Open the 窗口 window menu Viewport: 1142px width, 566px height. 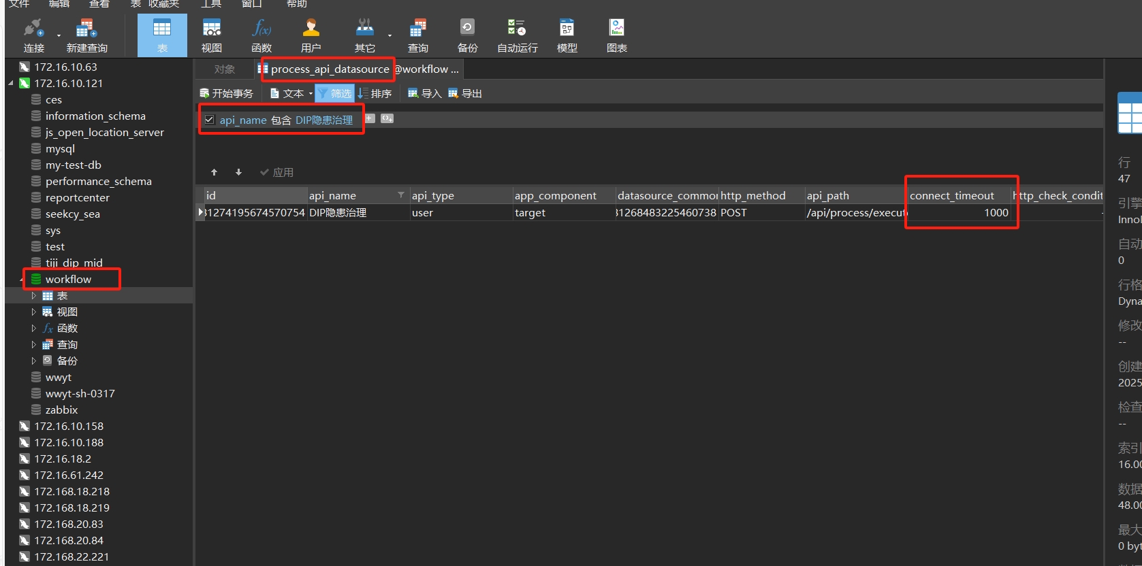tap(251, 4)
